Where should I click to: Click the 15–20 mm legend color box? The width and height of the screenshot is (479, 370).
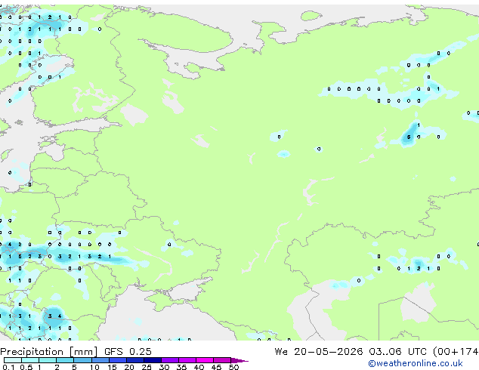(x=117, y=360)
